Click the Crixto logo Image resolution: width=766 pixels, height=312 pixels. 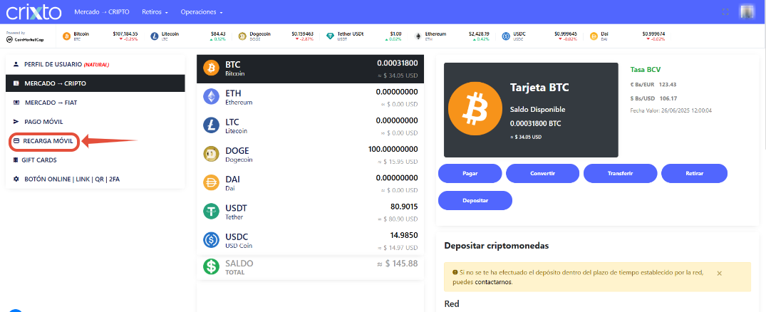click(33, 11)
